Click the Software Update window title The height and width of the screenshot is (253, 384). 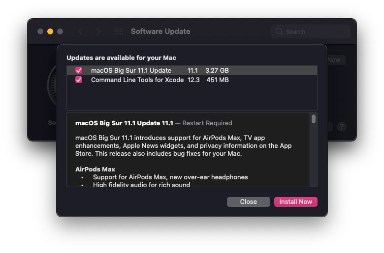(160, 31)
